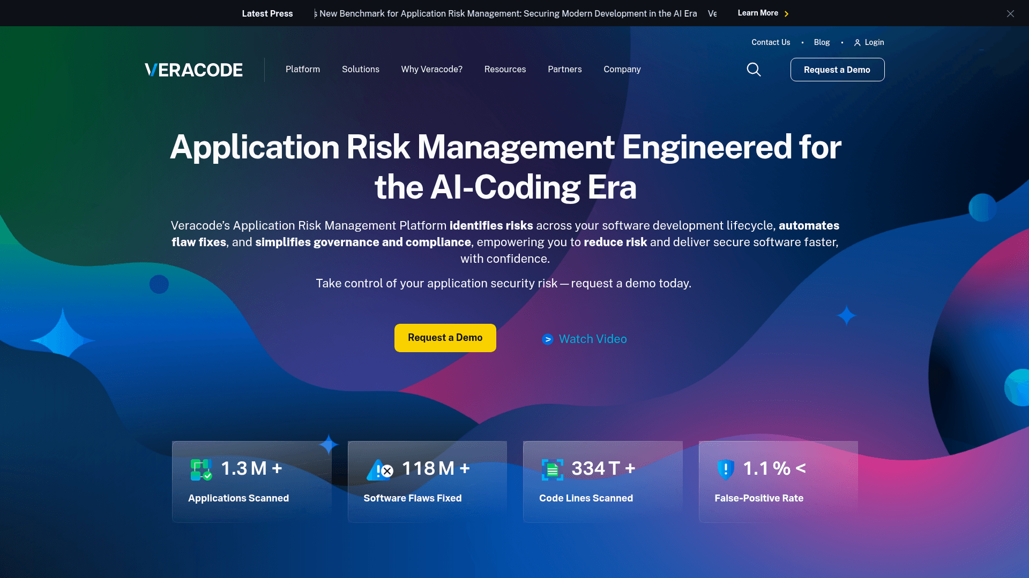Expand the Platform navigation menu
The image size is (1029, 578).
coord(302,70)
